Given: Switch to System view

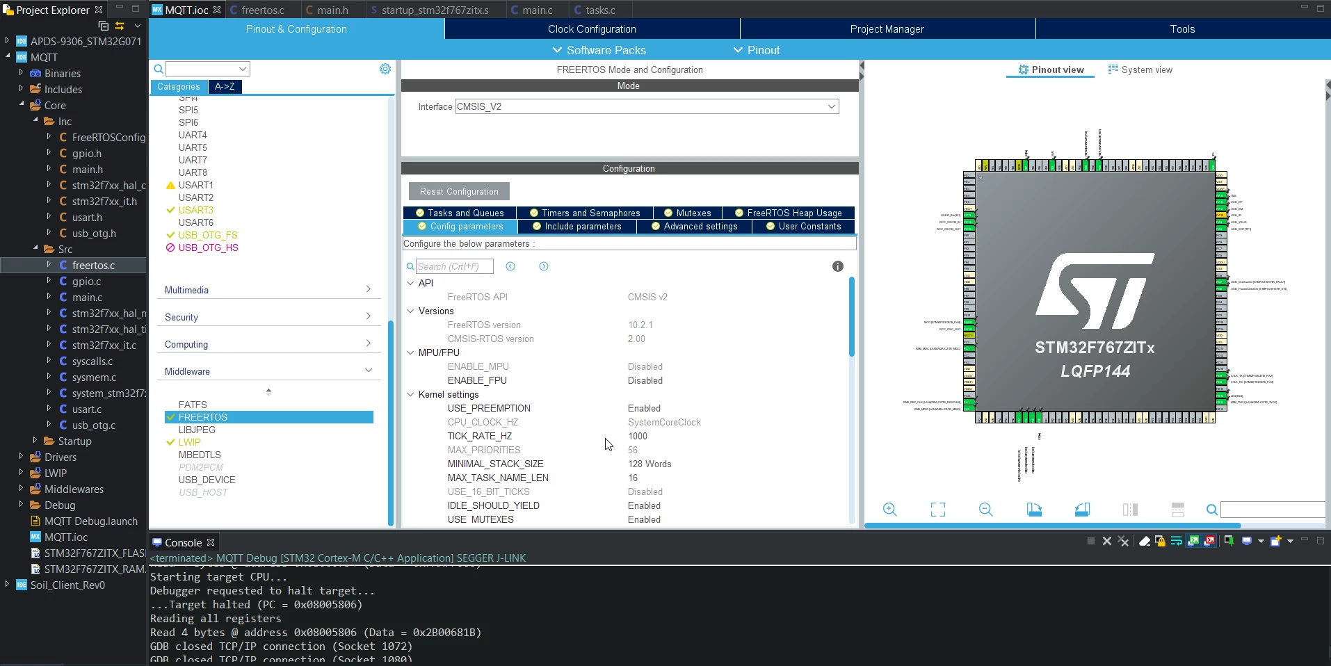Looking at the screenshot, I should [1140, 70].
